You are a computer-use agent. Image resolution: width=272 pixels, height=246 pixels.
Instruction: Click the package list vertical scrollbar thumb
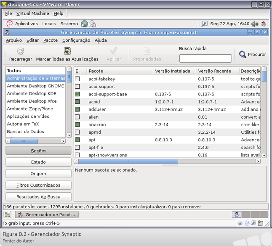tap(264, 77)
